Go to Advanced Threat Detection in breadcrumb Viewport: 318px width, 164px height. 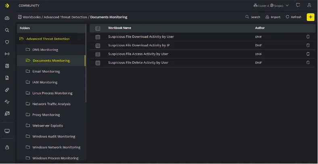click(65, 17)
